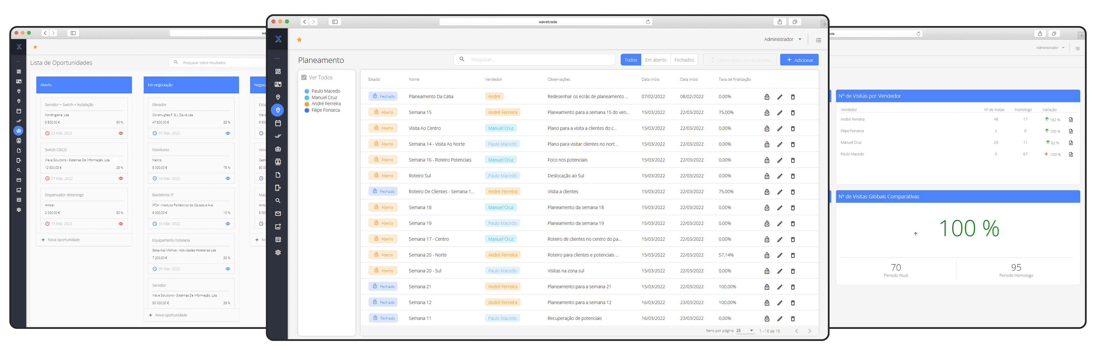
Task: Sort by the Estado column header
Action: (x=374, y=79)
